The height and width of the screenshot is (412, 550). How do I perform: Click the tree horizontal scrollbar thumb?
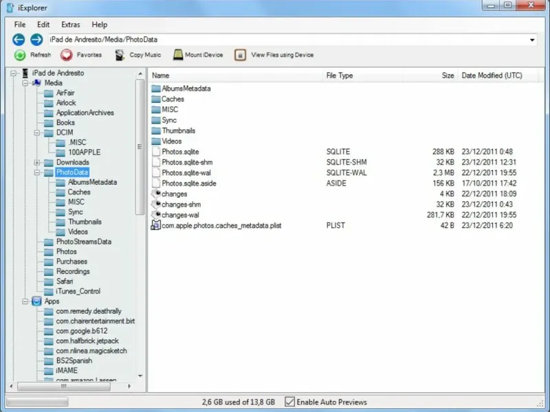tap(64, 387)
